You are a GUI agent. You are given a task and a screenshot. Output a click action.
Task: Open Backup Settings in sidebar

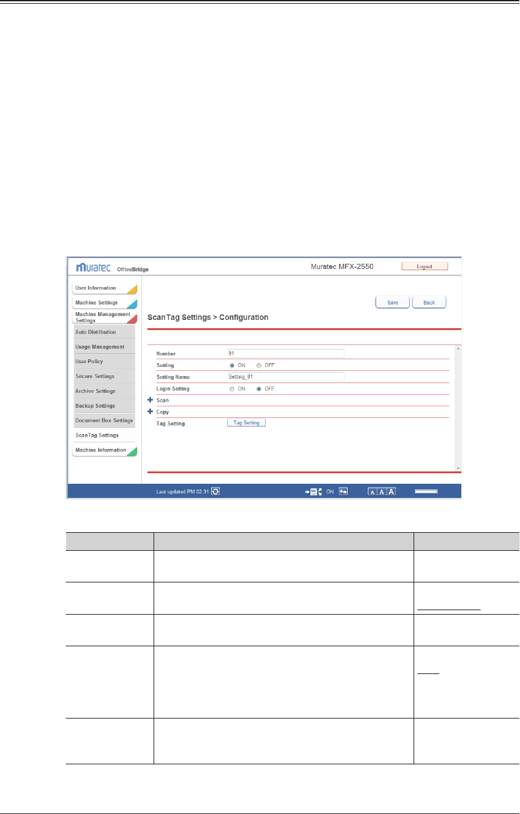point(103,406)
